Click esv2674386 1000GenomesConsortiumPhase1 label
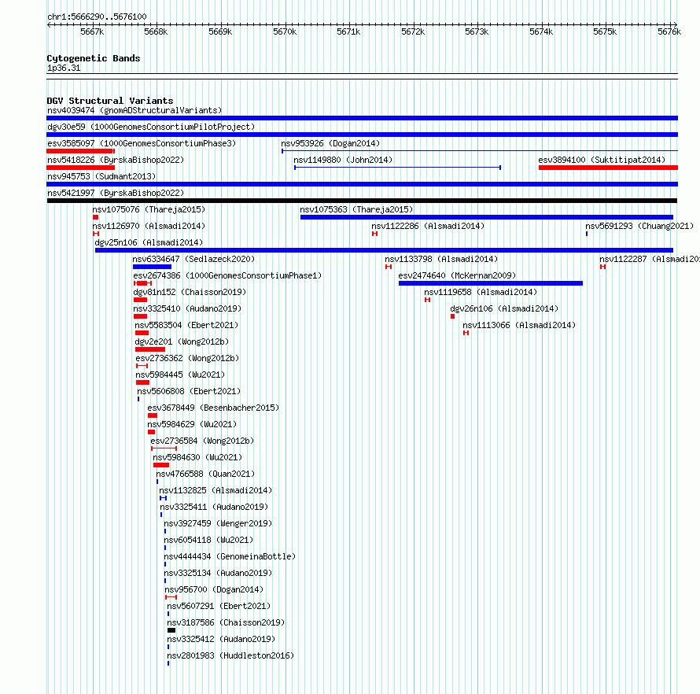This screenshot has height=694, width=700. click(227, 275)
